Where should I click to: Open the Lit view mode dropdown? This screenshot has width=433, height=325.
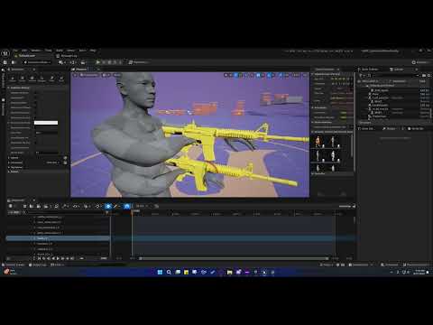(106, 75)
